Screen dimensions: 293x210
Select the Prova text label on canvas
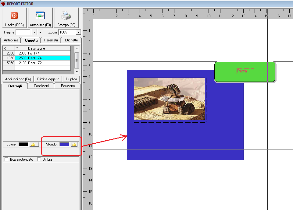(242, 71)
